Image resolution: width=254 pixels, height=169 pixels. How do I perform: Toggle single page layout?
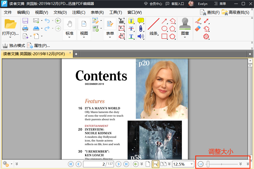point(148,164)
